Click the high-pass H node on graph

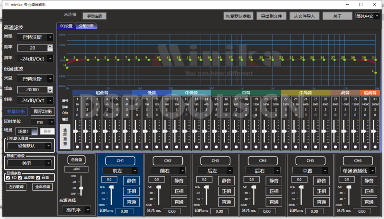[x=67, y=68]
